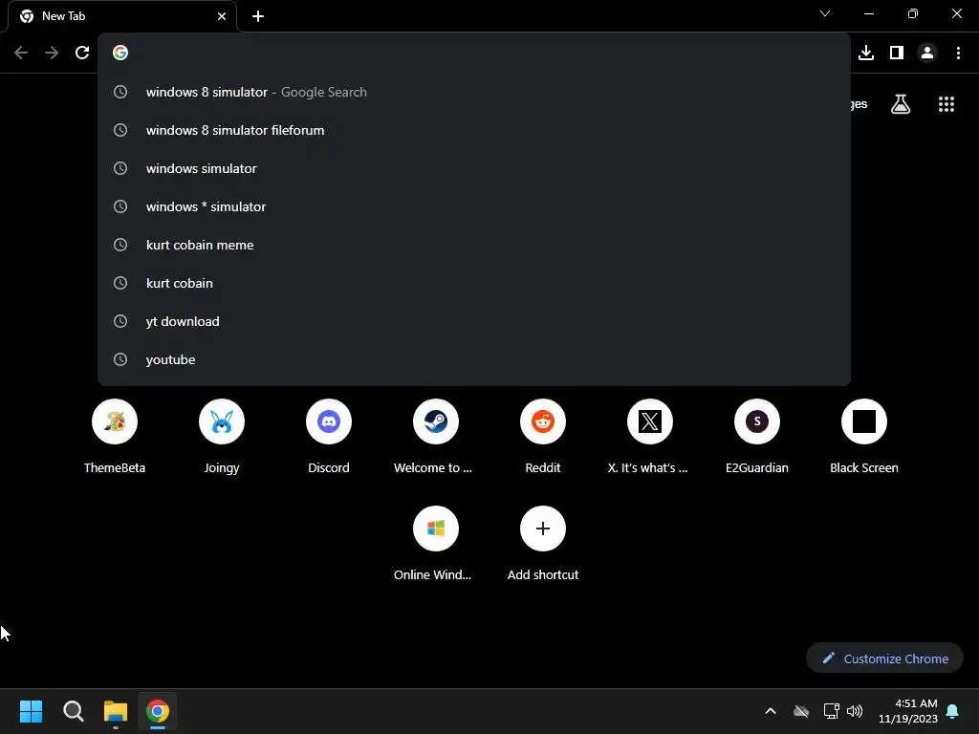Select suggestion 'windows 8 simulator'

click(x=474, y=93)
